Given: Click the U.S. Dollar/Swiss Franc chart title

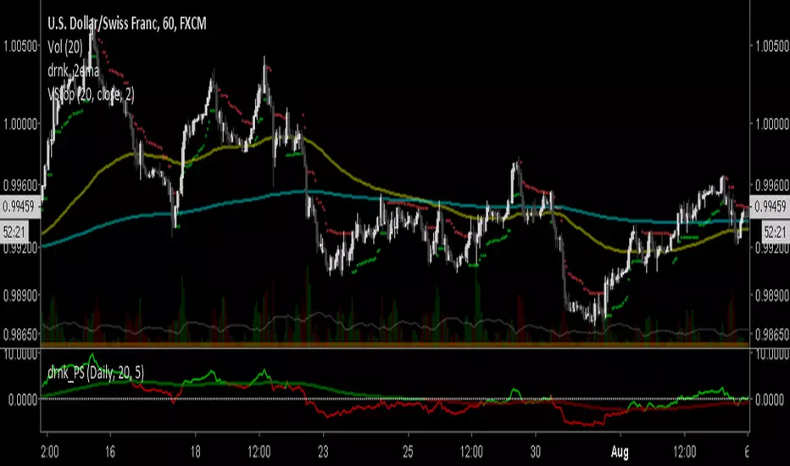Looking at the screenshot, I should (x=127, y=23).
